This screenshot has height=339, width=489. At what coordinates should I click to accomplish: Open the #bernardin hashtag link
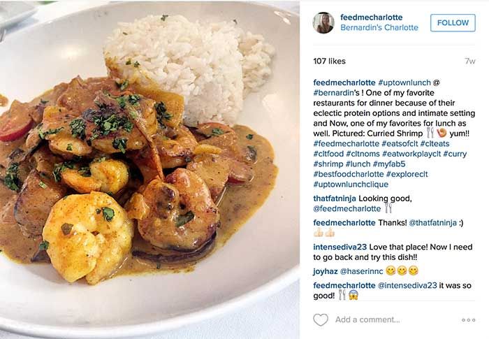point(333,93)
